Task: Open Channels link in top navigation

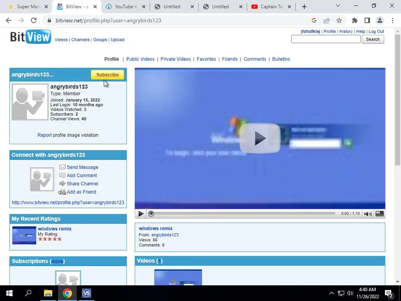Action: pos(80,40)
